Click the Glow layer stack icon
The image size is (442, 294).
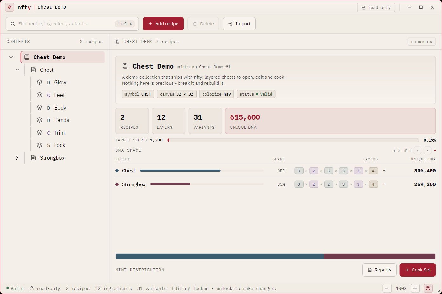40,82
